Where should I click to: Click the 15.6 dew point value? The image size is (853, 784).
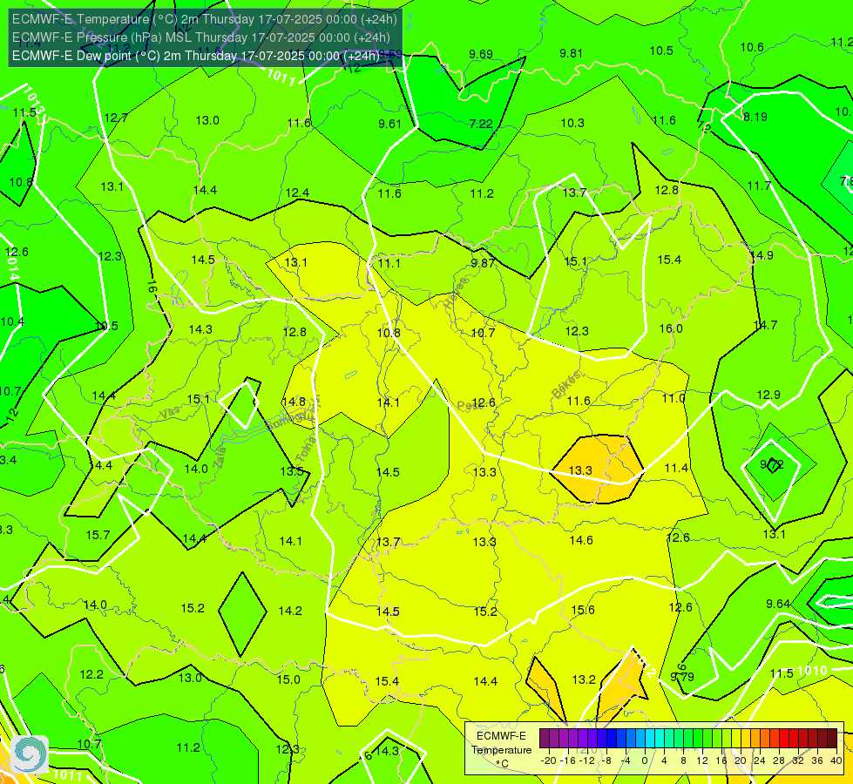[x=583, y=610]
